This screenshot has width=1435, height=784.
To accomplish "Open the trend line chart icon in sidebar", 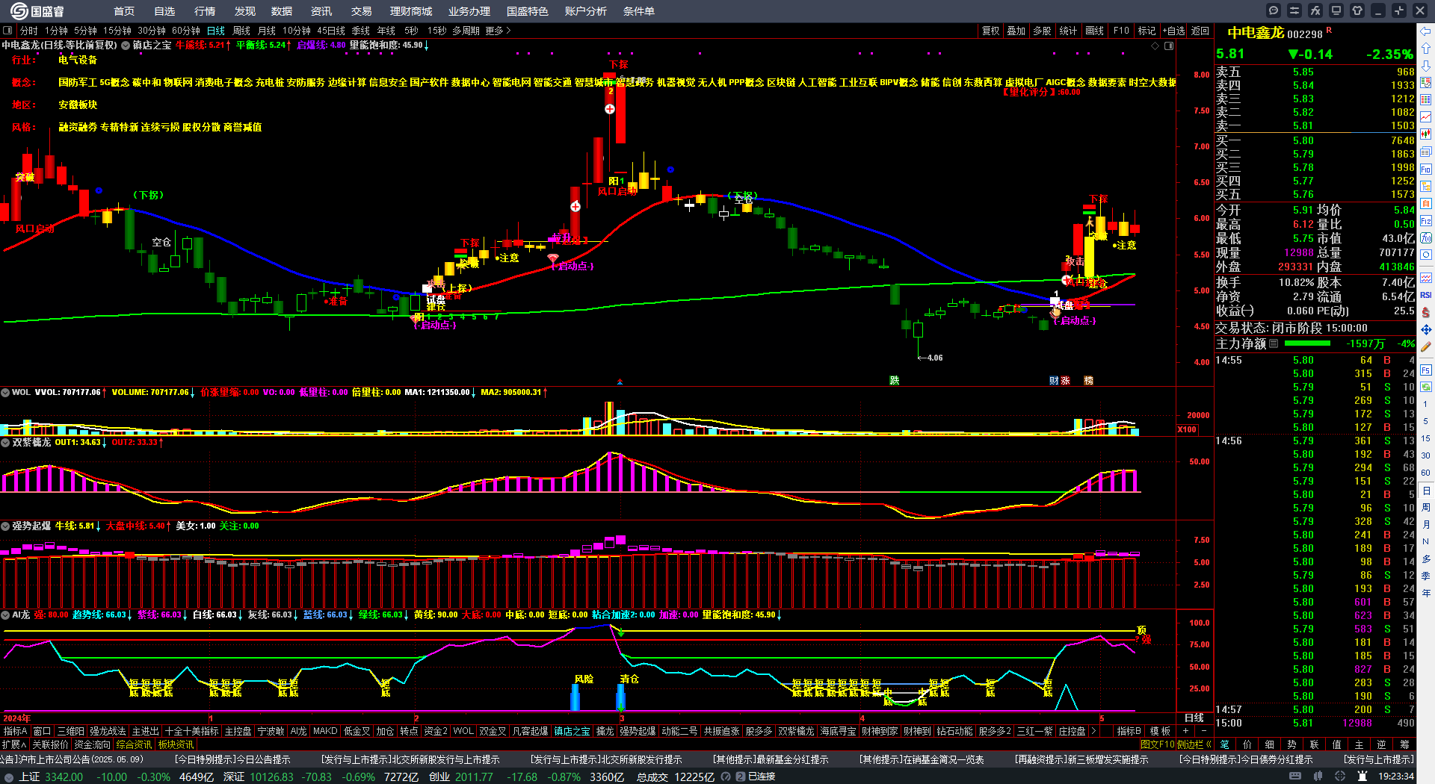I will tap(1426, 116).
